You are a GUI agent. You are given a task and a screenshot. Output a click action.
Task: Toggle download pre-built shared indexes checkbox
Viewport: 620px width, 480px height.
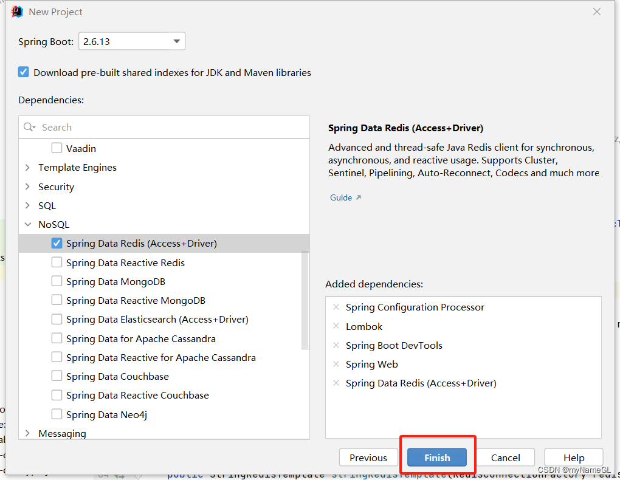tap(23, 72)
